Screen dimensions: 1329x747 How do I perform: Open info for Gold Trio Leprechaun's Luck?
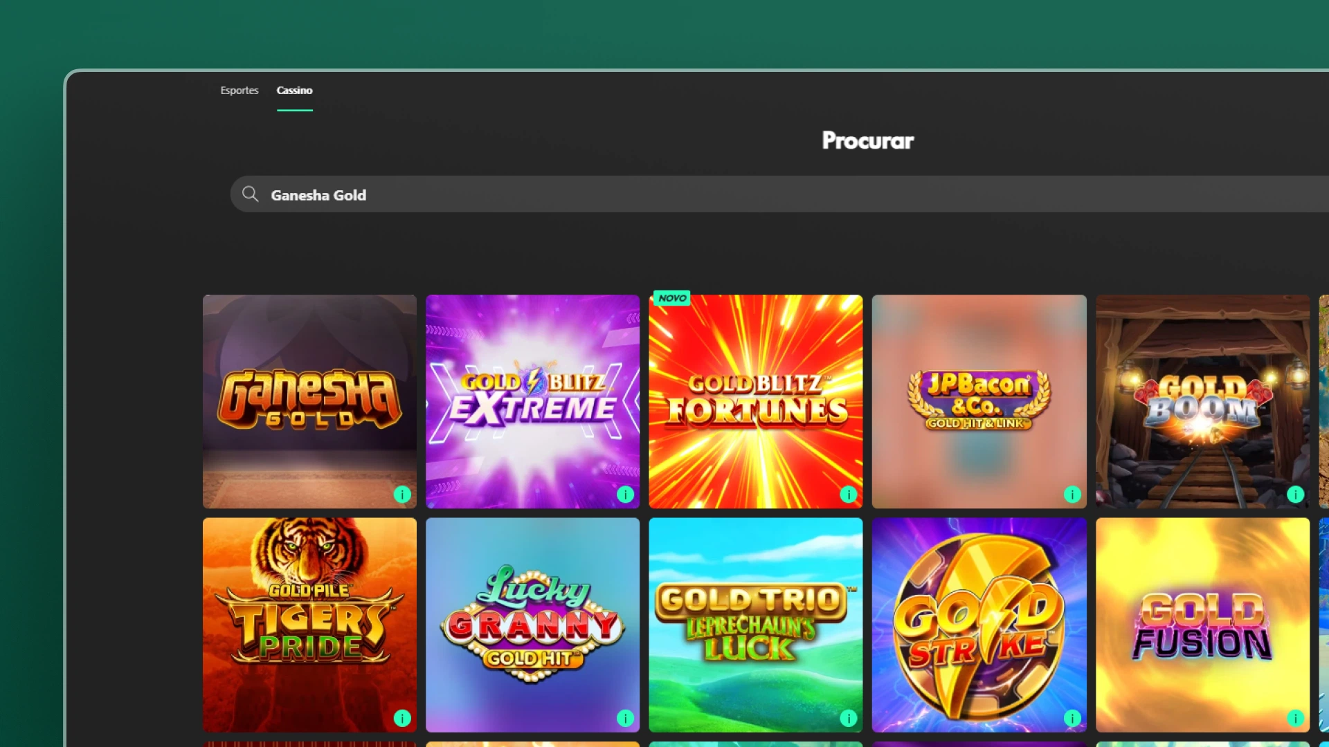[849, 718]
